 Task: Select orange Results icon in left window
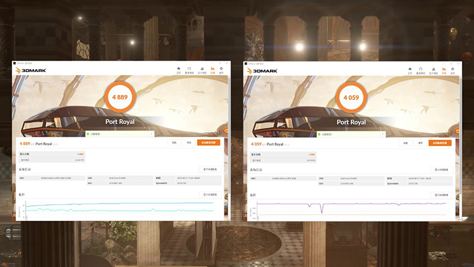(213, 70)
